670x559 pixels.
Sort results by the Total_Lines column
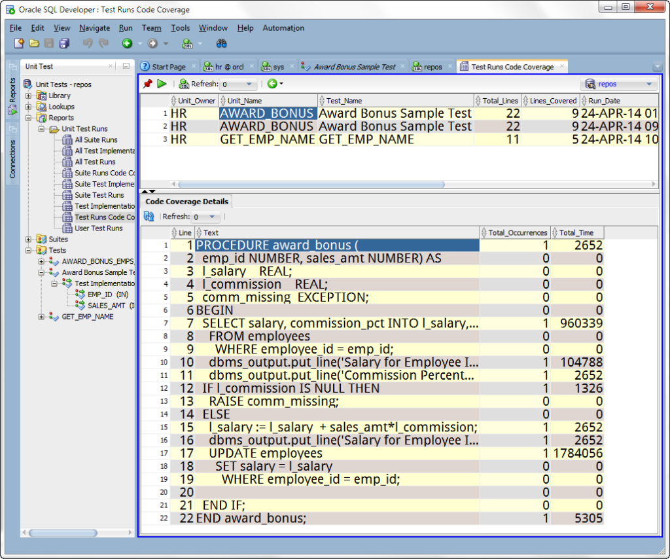[501, 100]
